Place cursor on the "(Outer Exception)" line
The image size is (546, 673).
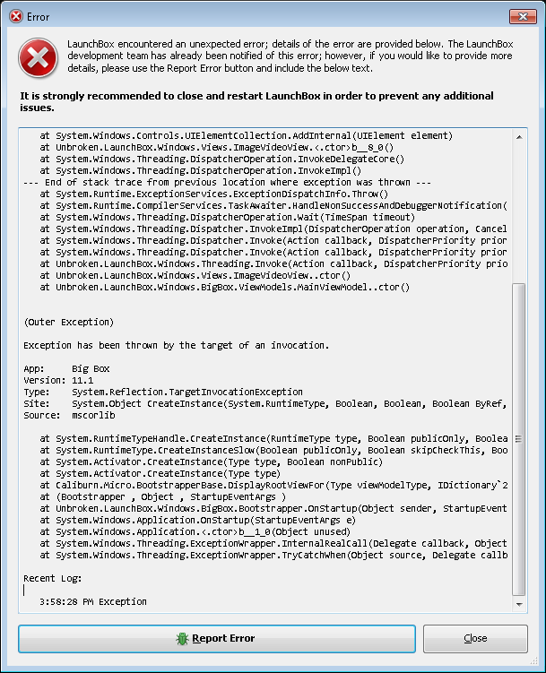pyautogui.click(x=69, y=322)
